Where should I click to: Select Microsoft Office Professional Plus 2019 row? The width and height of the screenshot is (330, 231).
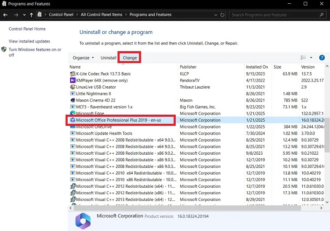[x=196, y=120]
